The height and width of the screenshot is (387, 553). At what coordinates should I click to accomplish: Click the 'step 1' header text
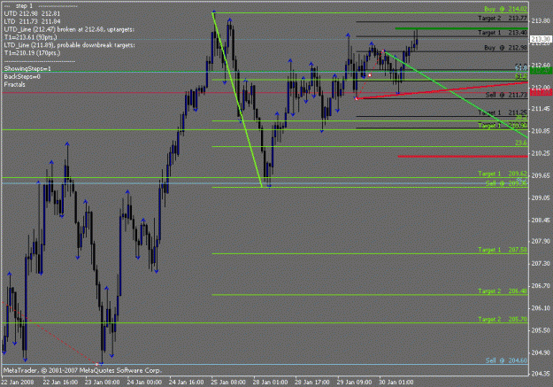24,6
